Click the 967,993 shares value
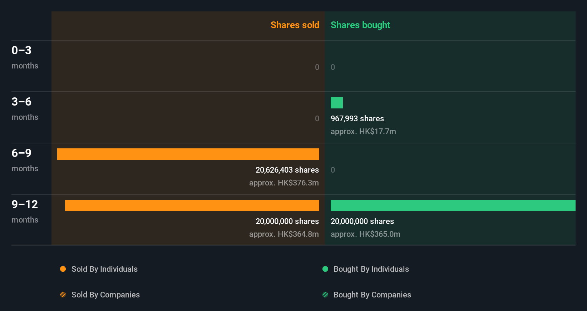The height and width of the screenshot is (311, 587). [357, 119]
